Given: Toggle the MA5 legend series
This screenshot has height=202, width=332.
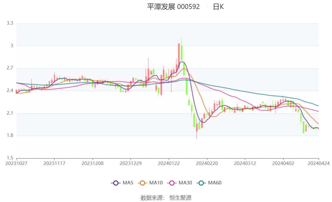Looking at the screenshot, I should (x=122, y=183).
